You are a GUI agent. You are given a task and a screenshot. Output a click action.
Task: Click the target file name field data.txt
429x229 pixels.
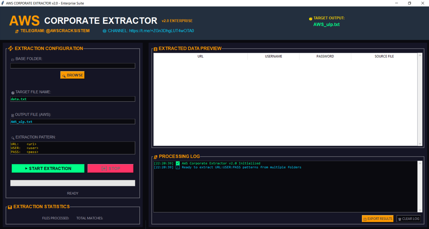(73, 99)
